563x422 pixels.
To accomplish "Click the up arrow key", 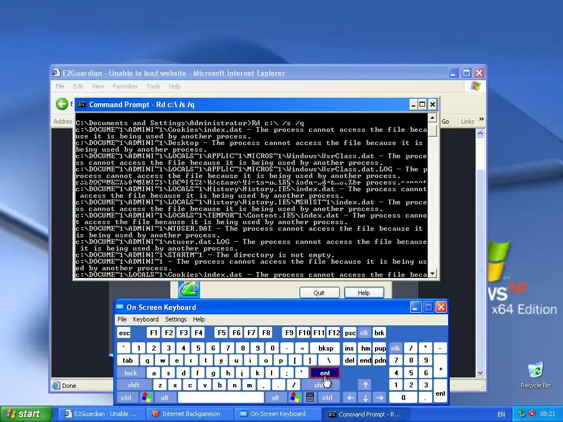I will point(365,385).
